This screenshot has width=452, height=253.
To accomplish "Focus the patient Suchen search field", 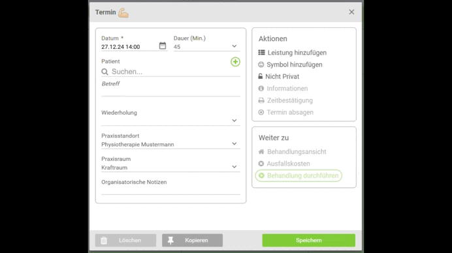I will point(170,72).
